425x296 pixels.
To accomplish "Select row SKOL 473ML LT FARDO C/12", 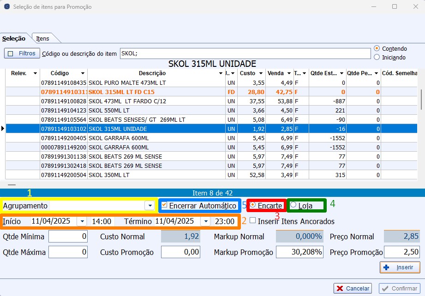I will [211, 101].
